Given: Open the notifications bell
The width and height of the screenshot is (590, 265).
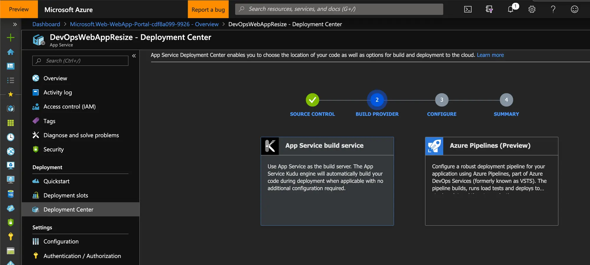Looking at the screenshot, I should point(511,9).
